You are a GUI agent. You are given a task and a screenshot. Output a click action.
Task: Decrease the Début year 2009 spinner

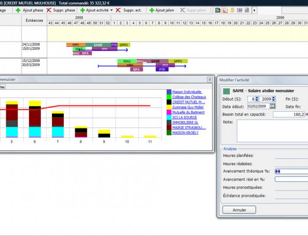273,100
